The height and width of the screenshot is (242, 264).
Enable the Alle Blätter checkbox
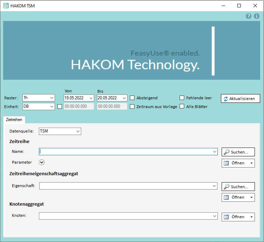coord(182,107)
